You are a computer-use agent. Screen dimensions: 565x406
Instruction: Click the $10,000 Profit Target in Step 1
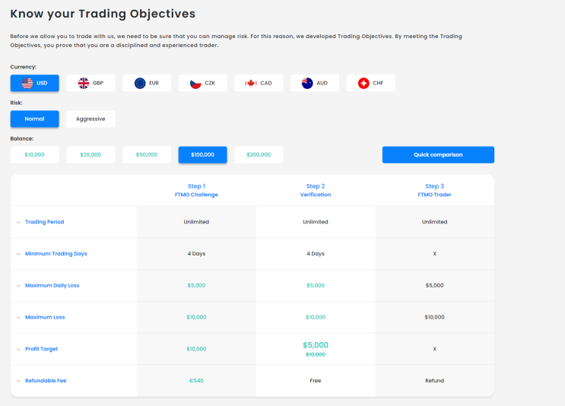pyautogui.click(x=196, y=349)
